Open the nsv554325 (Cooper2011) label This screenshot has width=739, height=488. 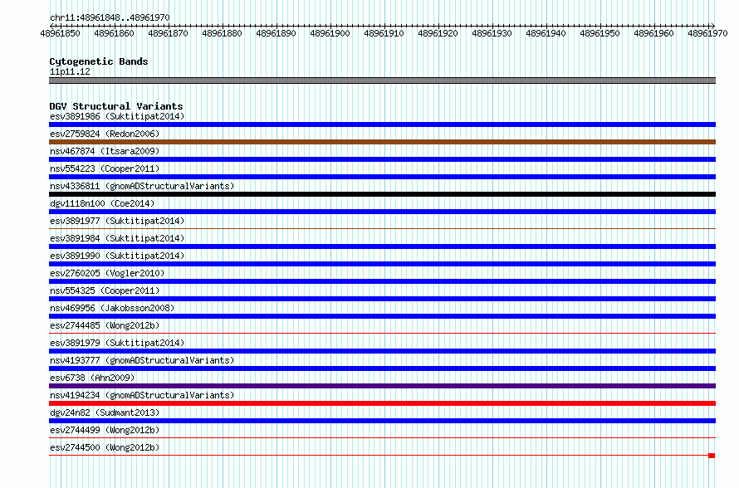pyautogui.click(x=105, y=290)
